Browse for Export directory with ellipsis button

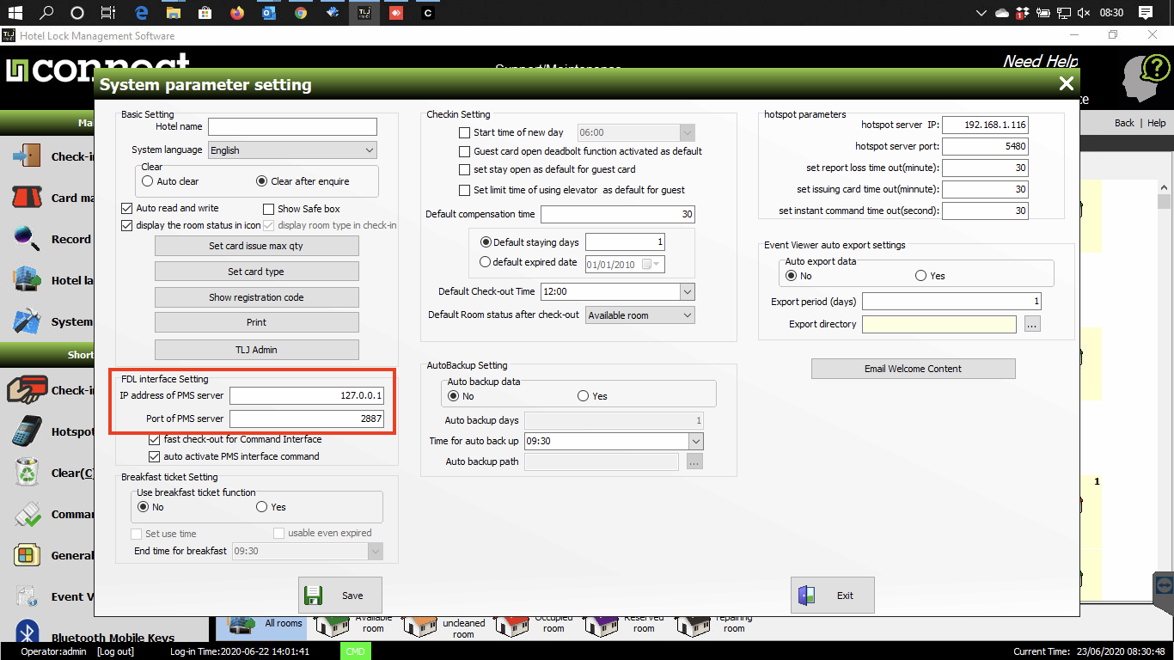1032,324
